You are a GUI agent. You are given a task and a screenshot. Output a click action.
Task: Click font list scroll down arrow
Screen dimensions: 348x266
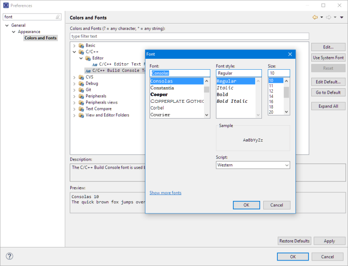coord(207,115)
